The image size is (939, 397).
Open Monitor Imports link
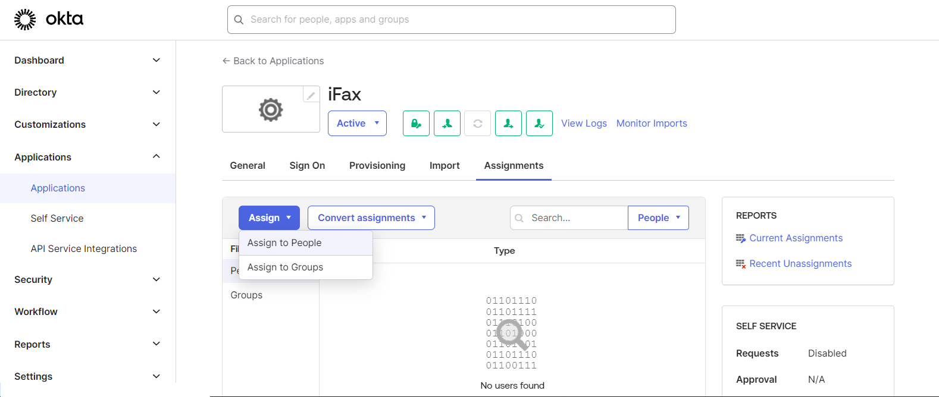pyautogui.click(x=652, y=123)
